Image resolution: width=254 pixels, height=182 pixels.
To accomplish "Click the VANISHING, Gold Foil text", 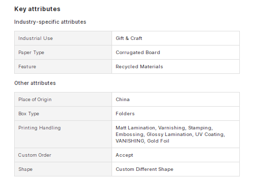I will point(142,141).
